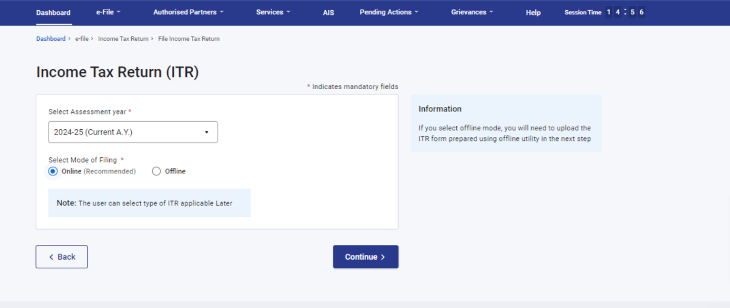Choose the Offline filing mode option
This screenshot has height=308, width=730.
156,171
